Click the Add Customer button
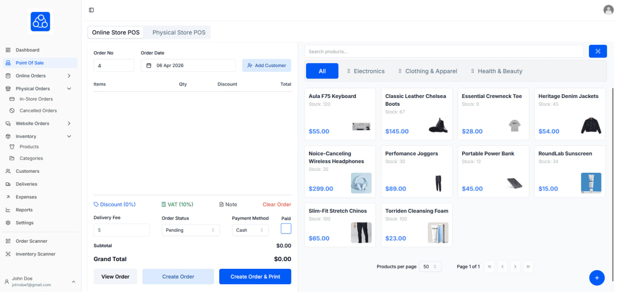 (x=267, y=66)
